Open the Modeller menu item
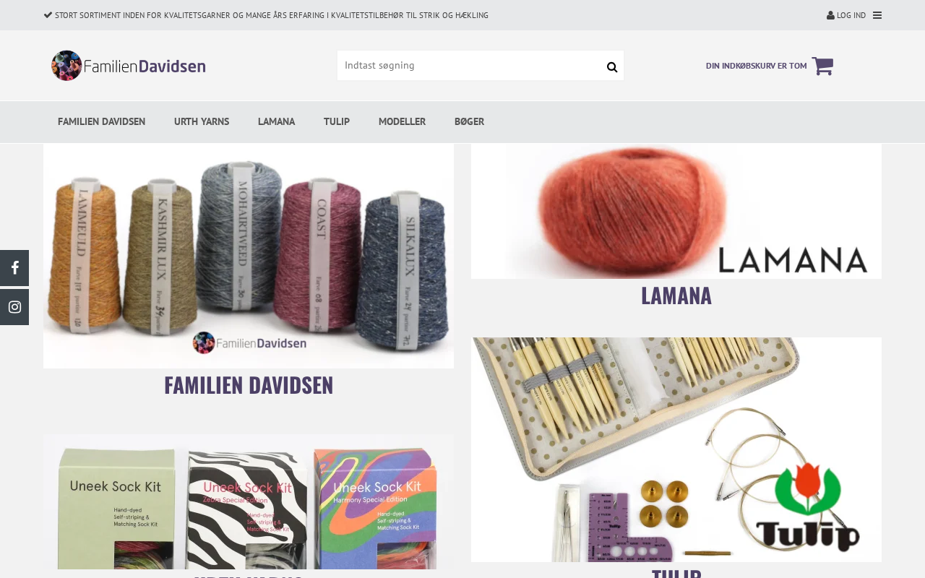The height and width of the screenshot is (578, 925). (402, 121)
